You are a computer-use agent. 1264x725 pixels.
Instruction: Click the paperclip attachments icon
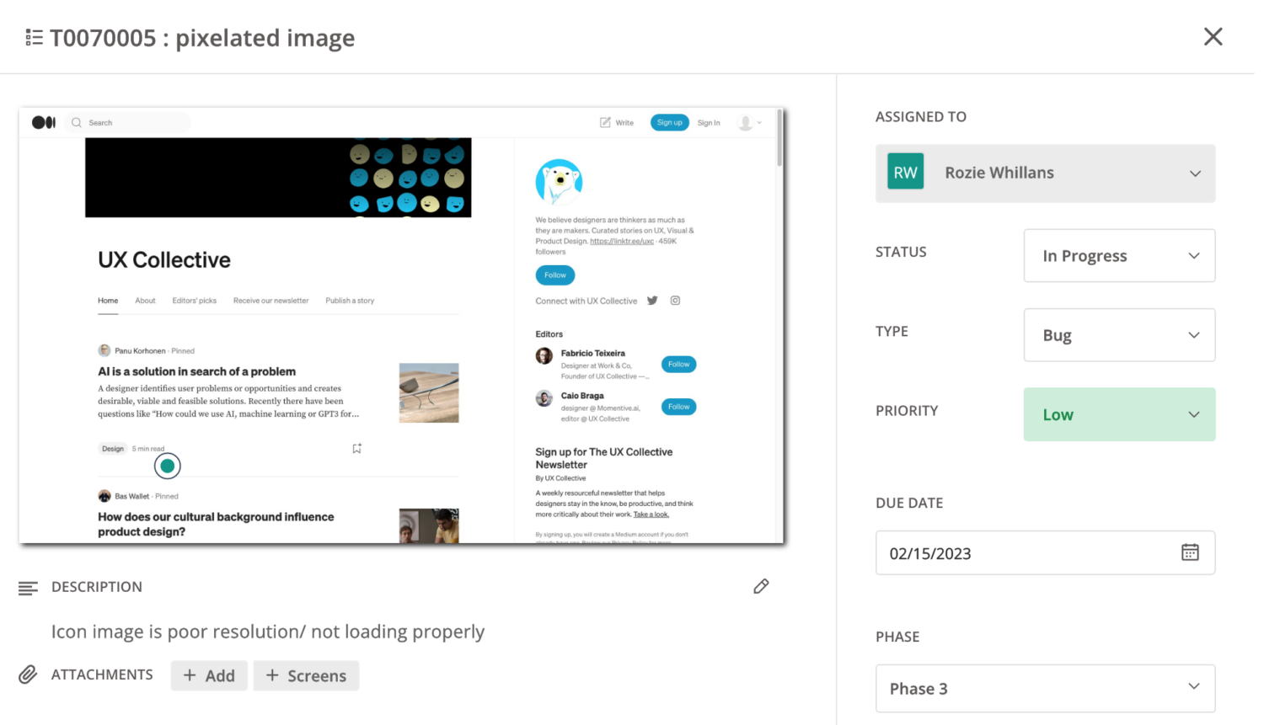(x=28, y=674)
